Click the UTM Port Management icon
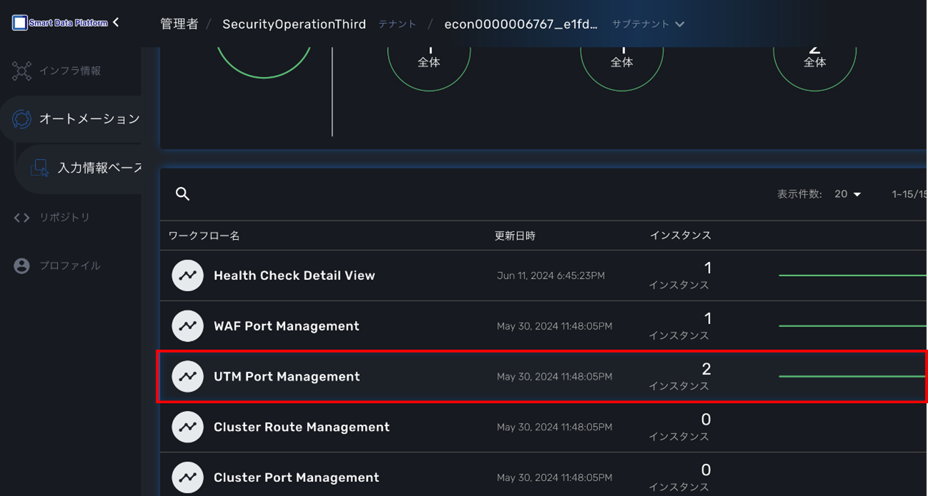This screenshot has width=928, height=496. click(x=188, y=376)
